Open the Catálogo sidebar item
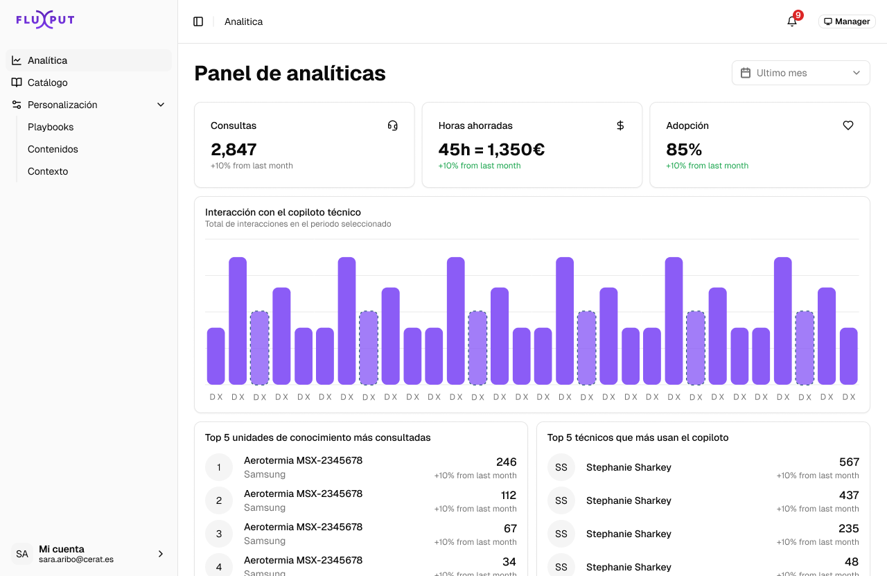The height and width of the screenshot is (576, 887). coord(89,82)
